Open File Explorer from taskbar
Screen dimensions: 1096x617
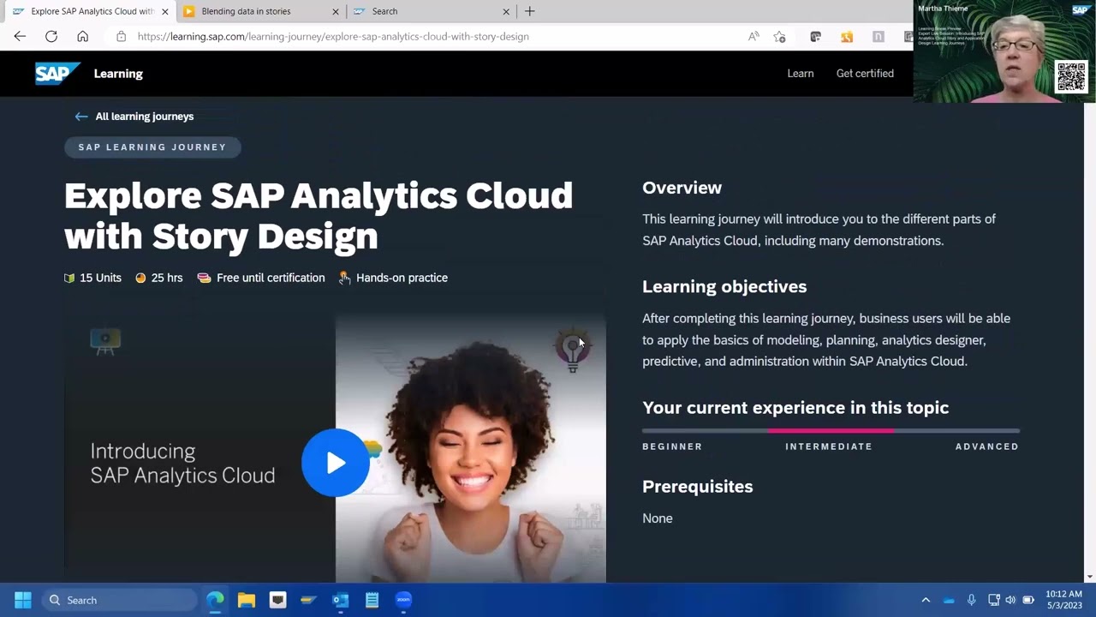coord(247,600)
